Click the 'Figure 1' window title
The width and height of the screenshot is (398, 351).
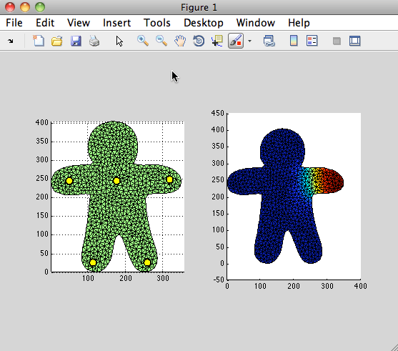(199, 7)
